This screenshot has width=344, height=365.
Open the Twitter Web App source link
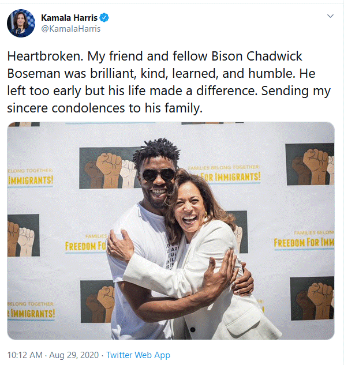tap(138, 355)
